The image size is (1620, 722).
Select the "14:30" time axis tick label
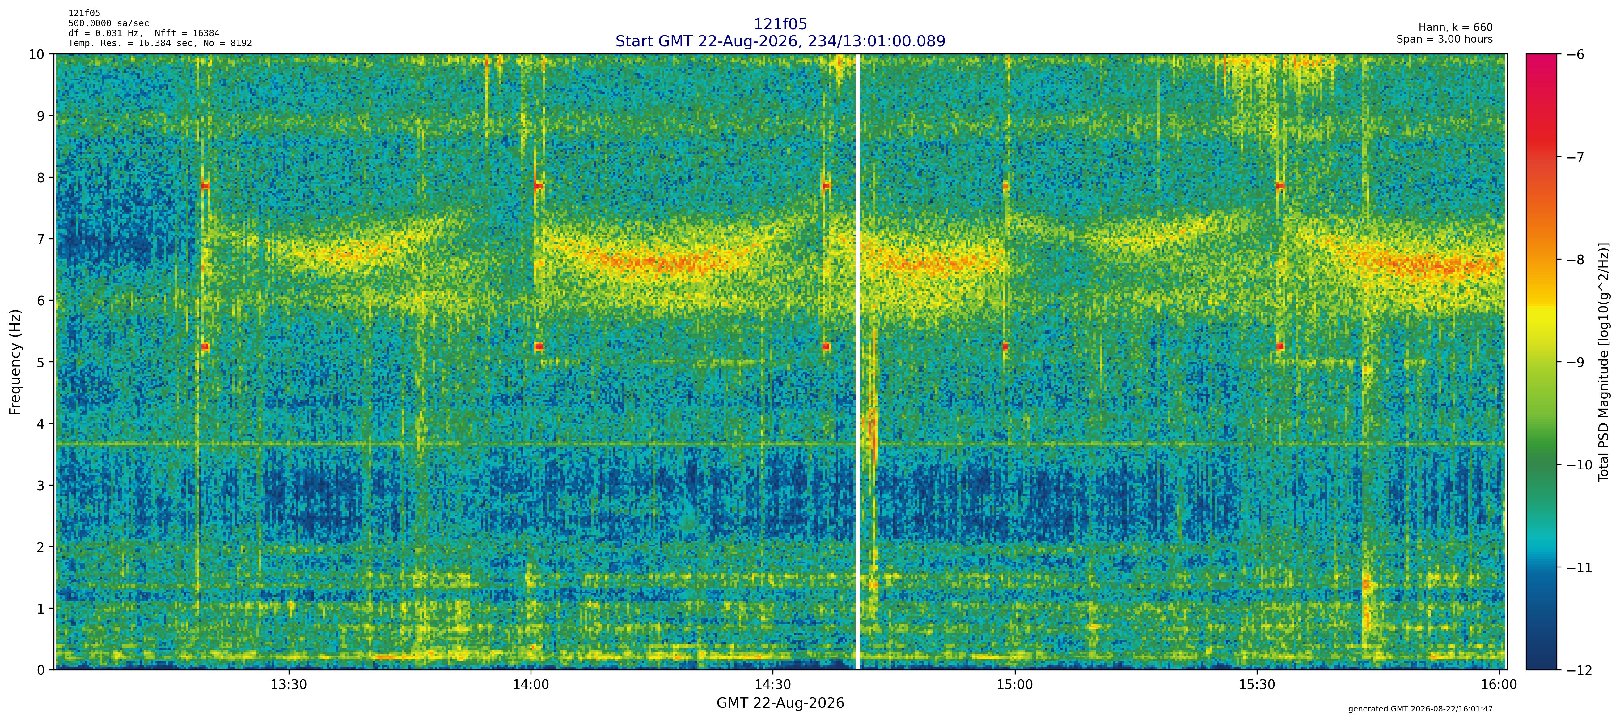point(773,684)
